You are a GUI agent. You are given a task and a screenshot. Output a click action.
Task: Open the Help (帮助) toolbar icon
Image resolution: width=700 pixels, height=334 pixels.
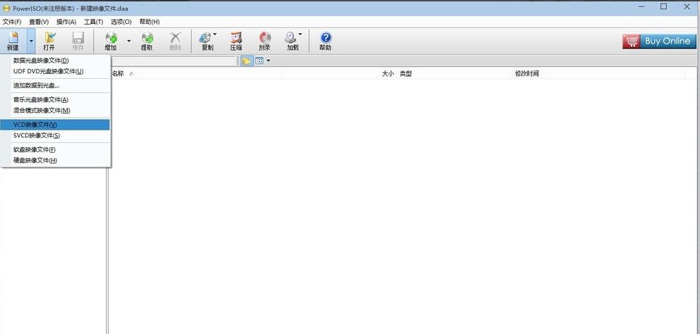click(x=325, y=41)
